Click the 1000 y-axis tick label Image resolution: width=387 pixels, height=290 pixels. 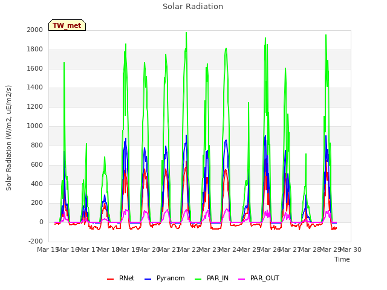[x=35, y=126]
